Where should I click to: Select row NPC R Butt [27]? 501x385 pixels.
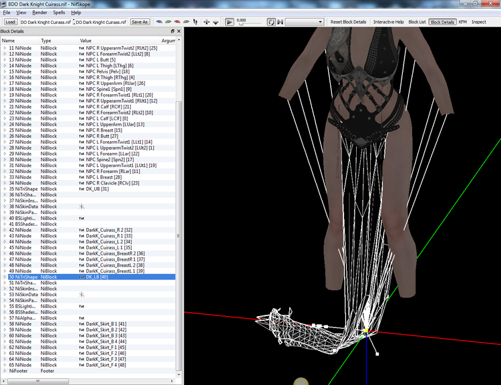pyautogui.click(x=88, y=136)
